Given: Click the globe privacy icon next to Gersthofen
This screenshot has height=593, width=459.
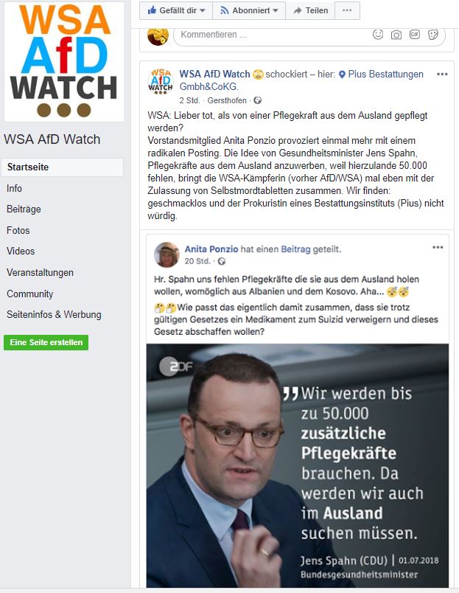Looking at the screenshot, I should coord(258,100).
